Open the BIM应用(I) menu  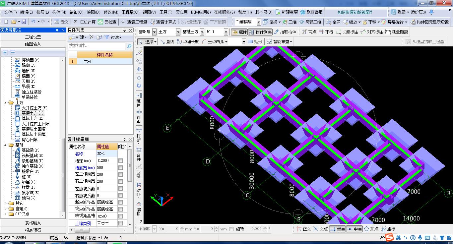200,12
